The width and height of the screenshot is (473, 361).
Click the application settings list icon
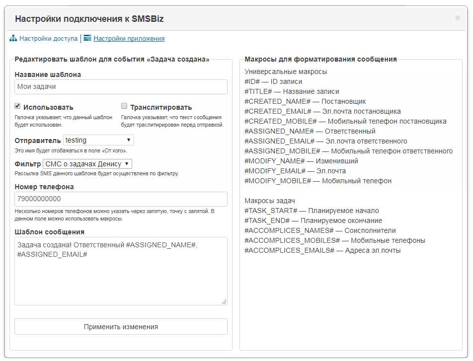[87, 38]
